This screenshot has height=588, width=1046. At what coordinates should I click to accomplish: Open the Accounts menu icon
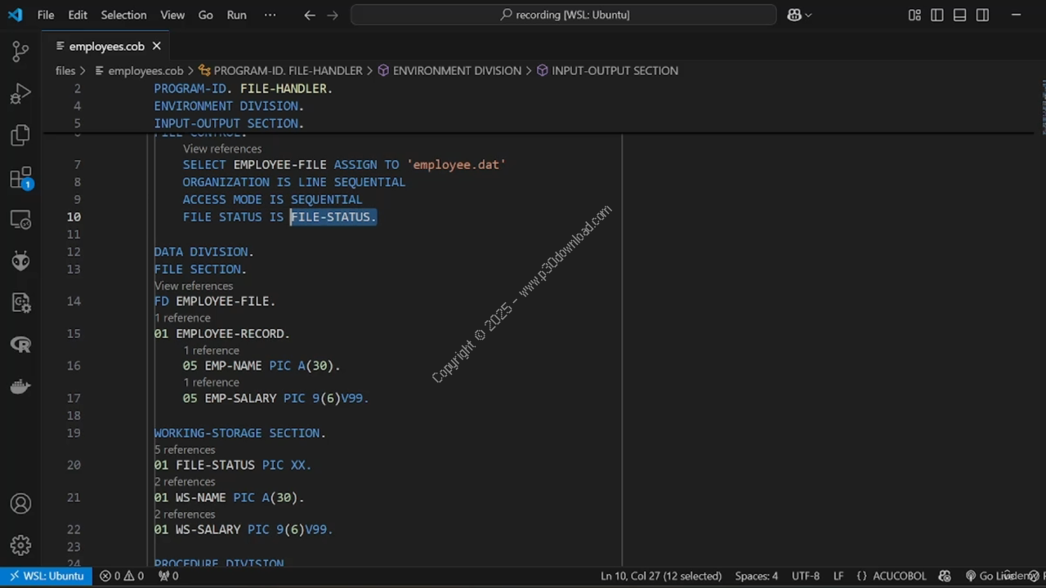(20, 503)
